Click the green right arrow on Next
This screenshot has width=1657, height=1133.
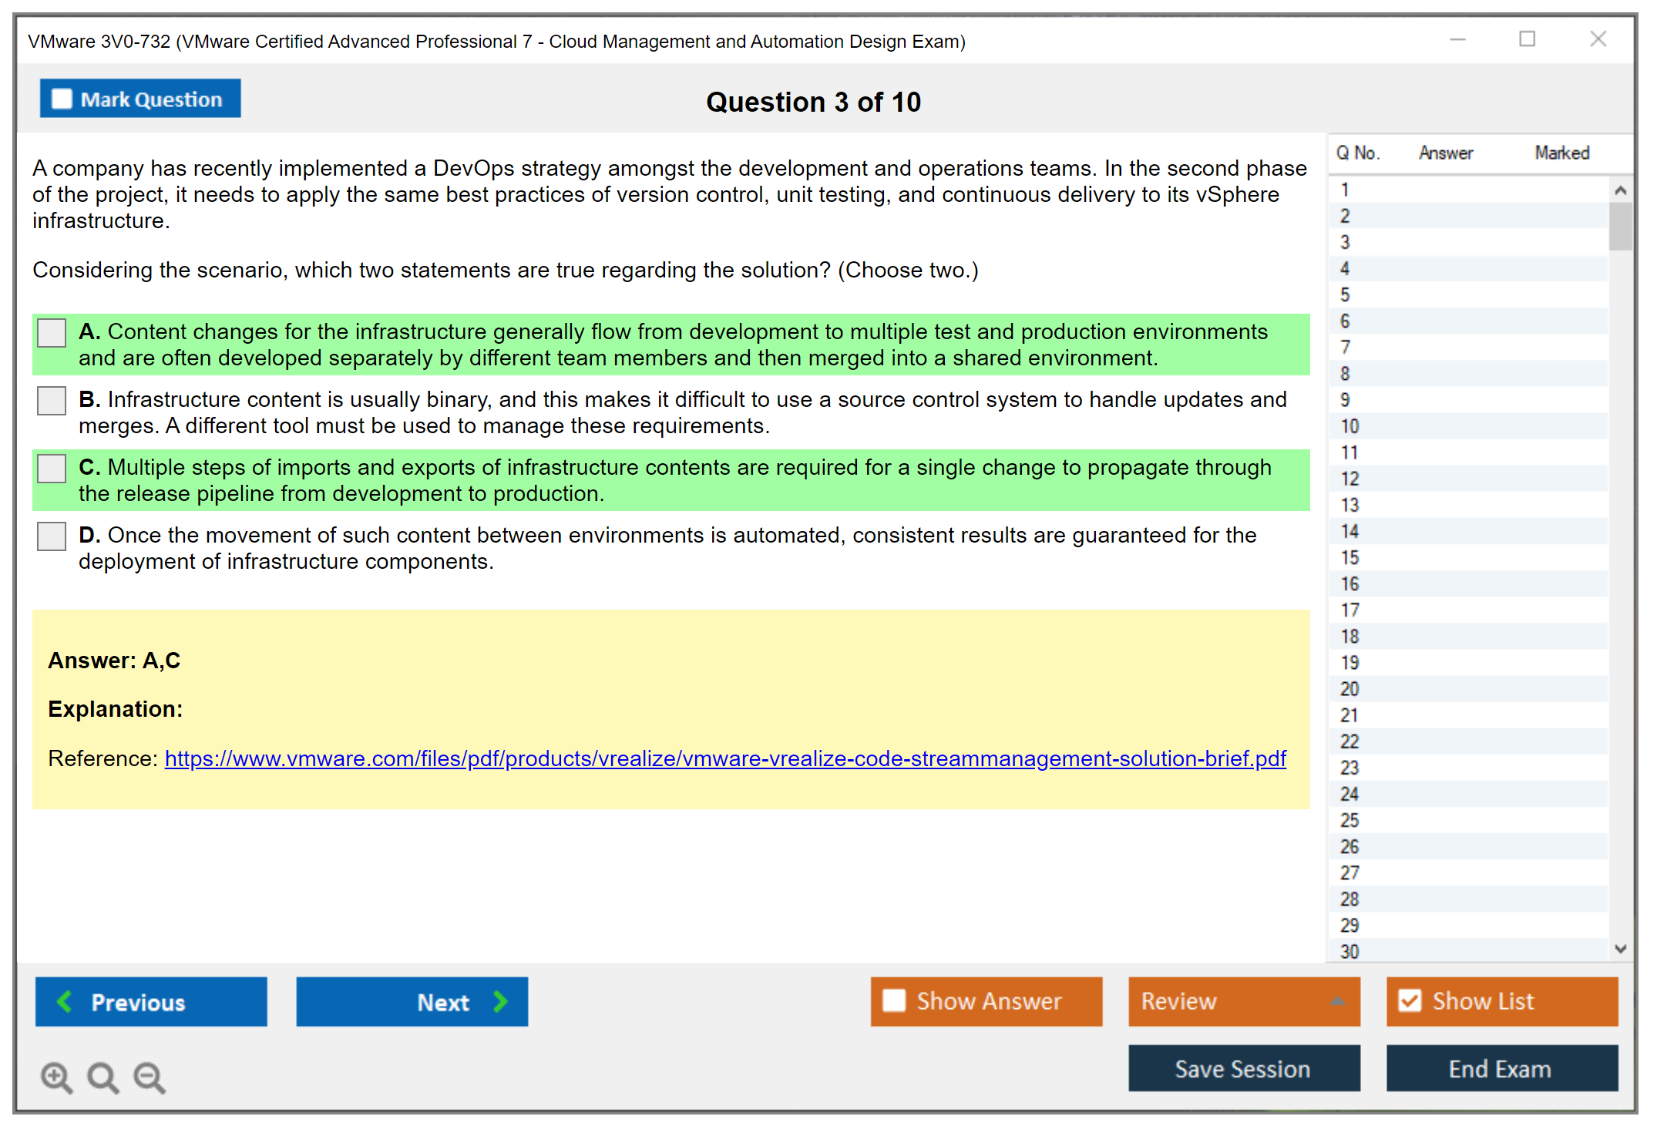point(500,1001)
